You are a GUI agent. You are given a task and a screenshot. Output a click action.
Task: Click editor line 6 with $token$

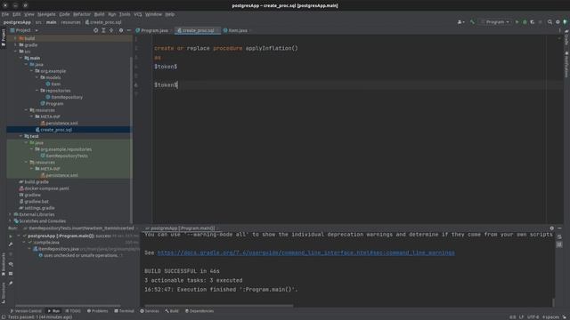[167, 85]
